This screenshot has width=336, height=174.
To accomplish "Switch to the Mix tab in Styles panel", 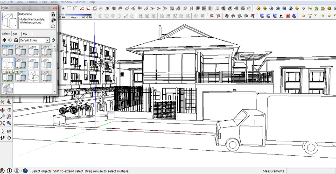I will (x=25, y=34).
